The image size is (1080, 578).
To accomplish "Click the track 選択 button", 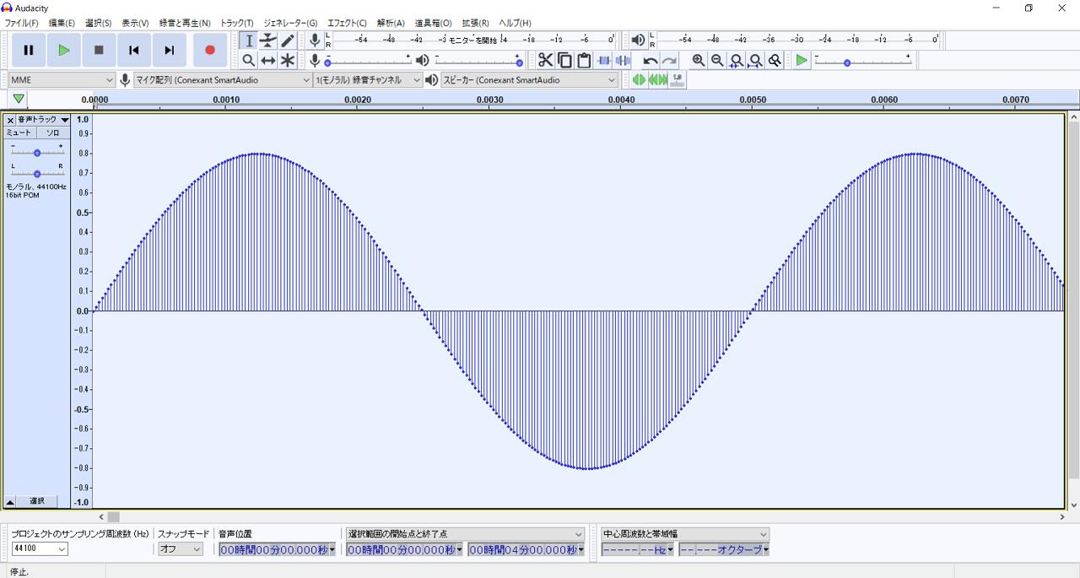I will [37, 501].
